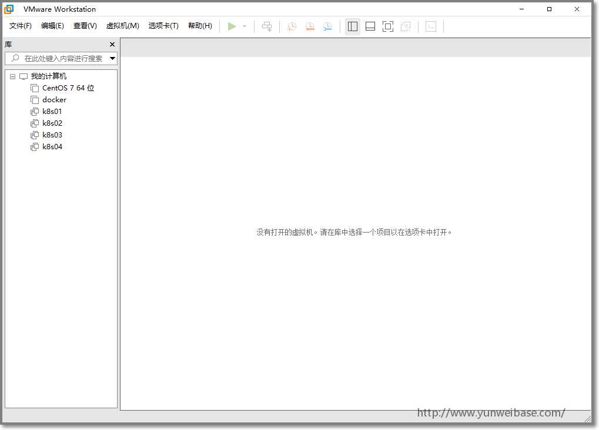
Task: Click the library search input field
Action: point(61,58)
